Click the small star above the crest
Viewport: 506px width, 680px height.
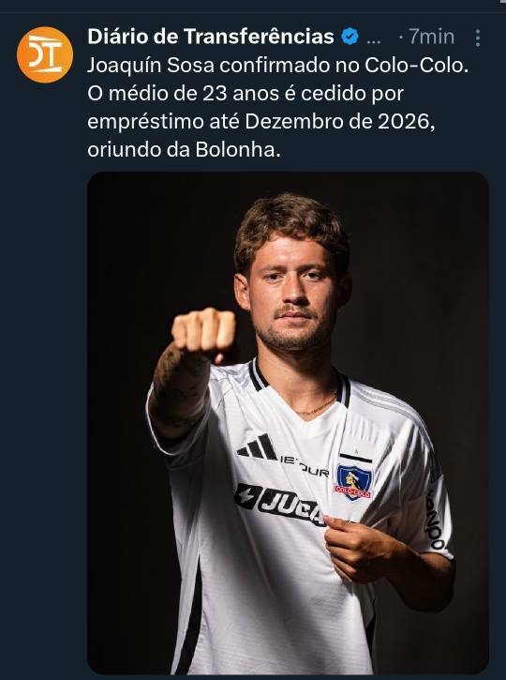tap(356, 452)
